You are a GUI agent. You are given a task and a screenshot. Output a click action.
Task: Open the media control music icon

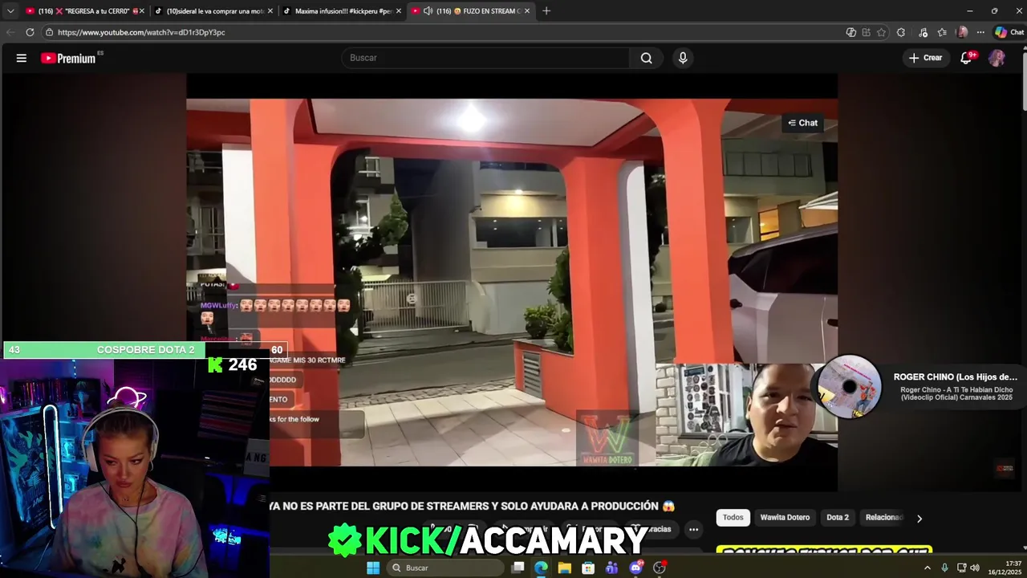923,32
